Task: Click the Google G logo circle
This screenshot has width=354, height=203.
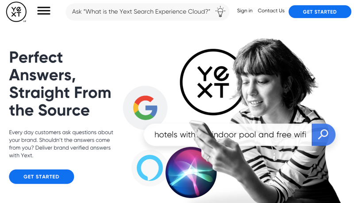Action: pos(145,108)
